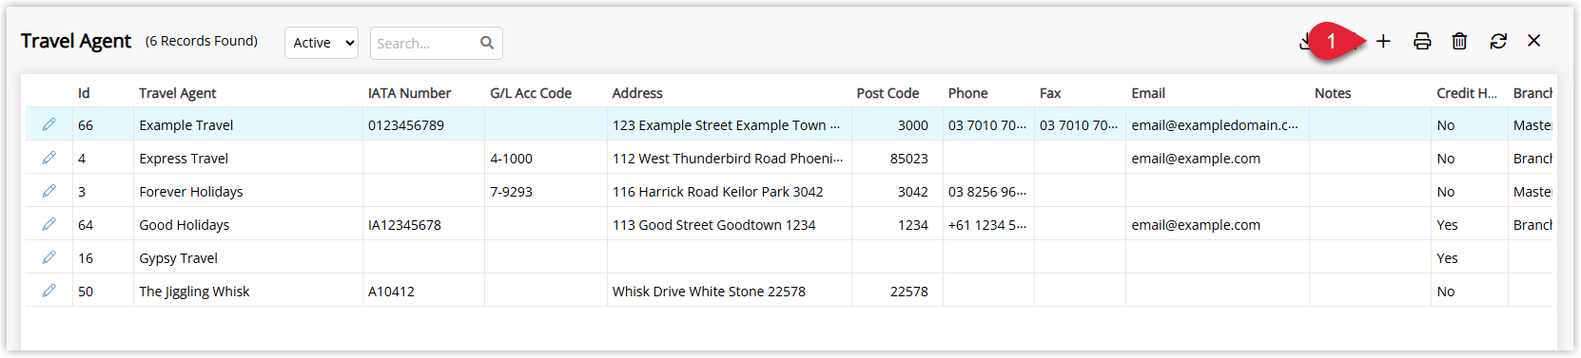
Task: Sort by Fax column header
Action: (x=1050, y=93)
